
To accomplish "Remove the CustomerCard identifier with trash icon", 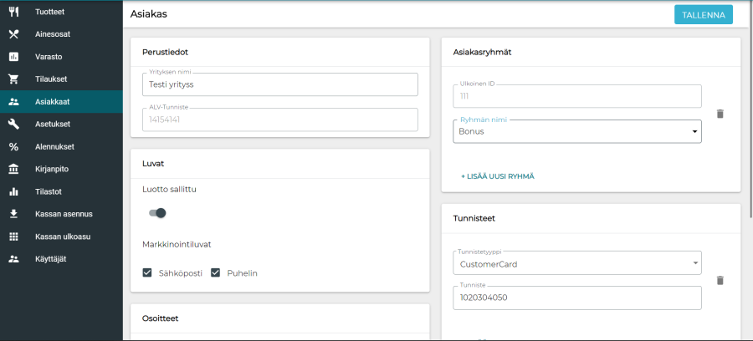I will (x=720, y=281).
